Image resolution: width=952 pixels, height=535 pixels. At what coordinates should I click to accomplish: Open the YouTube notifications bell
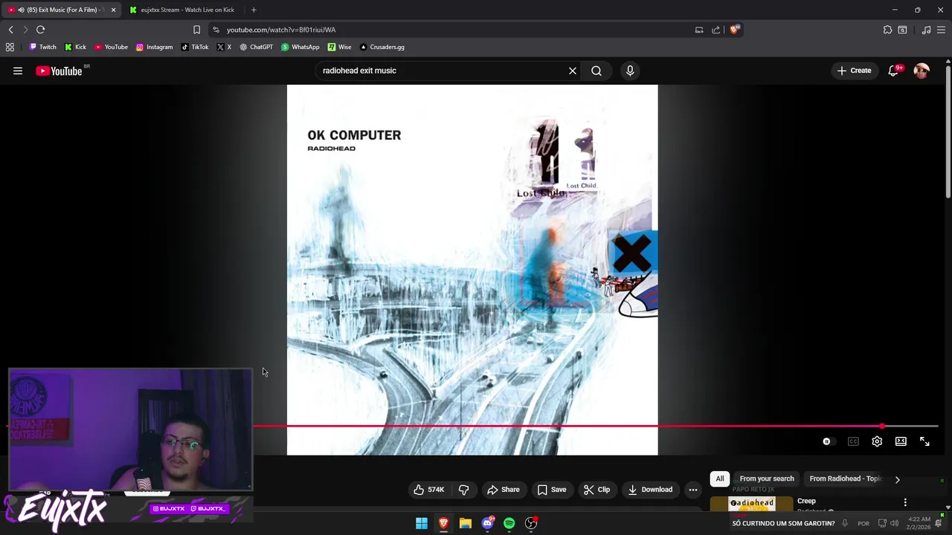(x=893, y=71)
